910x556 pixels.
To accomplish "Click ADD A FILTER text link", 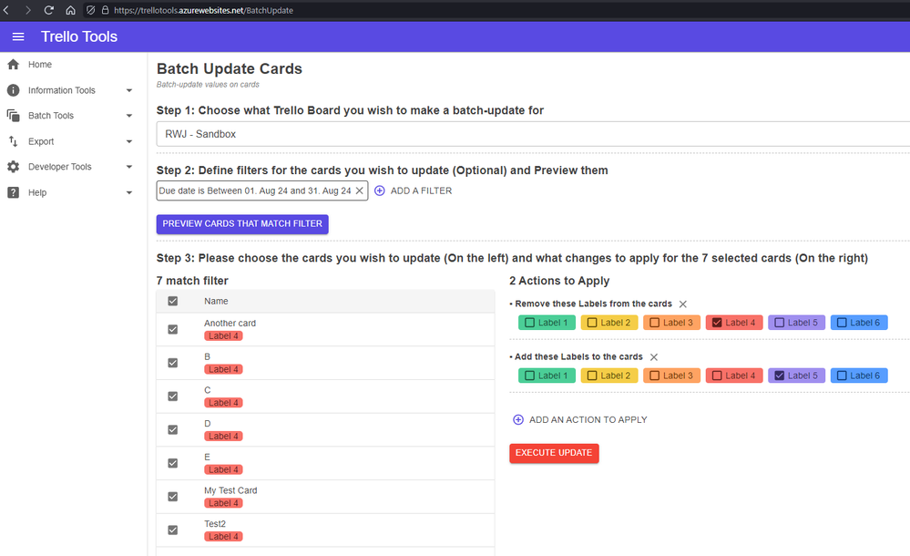I will pos(421,190).
